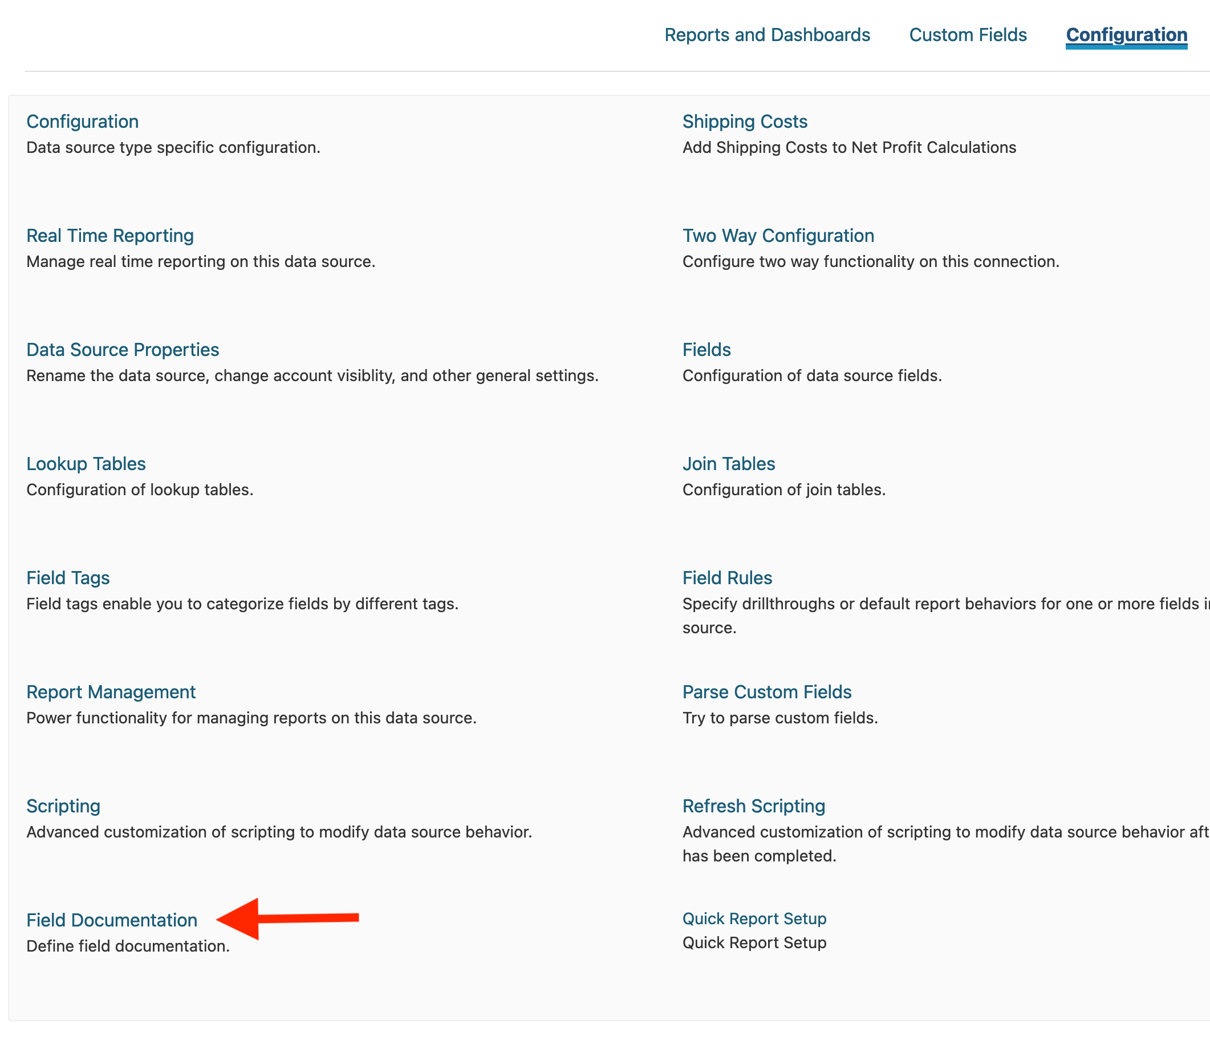
Task: Open the Field Rules page
Action: tap(727, 578)
